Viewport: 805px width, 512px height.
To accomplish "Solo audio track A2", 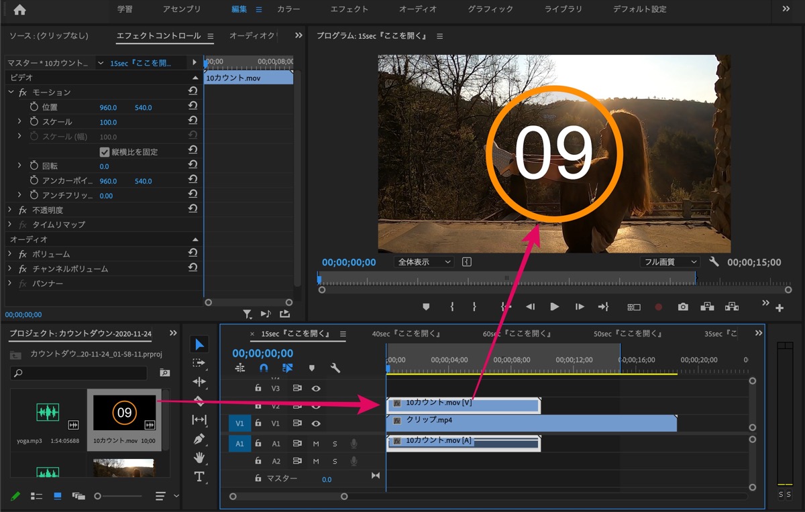I will [335, 461].
